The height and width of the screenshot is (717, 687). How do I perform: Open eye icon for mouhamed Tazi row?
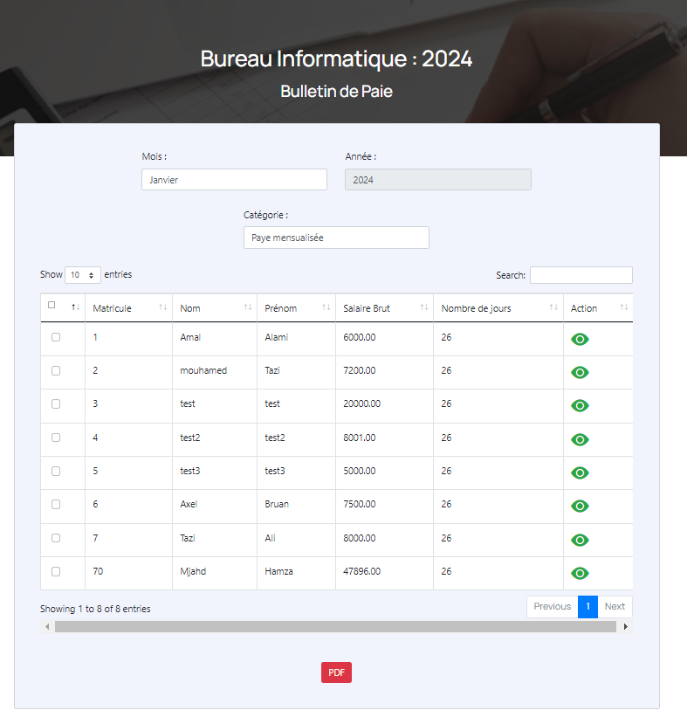click(x=580, y=372)
